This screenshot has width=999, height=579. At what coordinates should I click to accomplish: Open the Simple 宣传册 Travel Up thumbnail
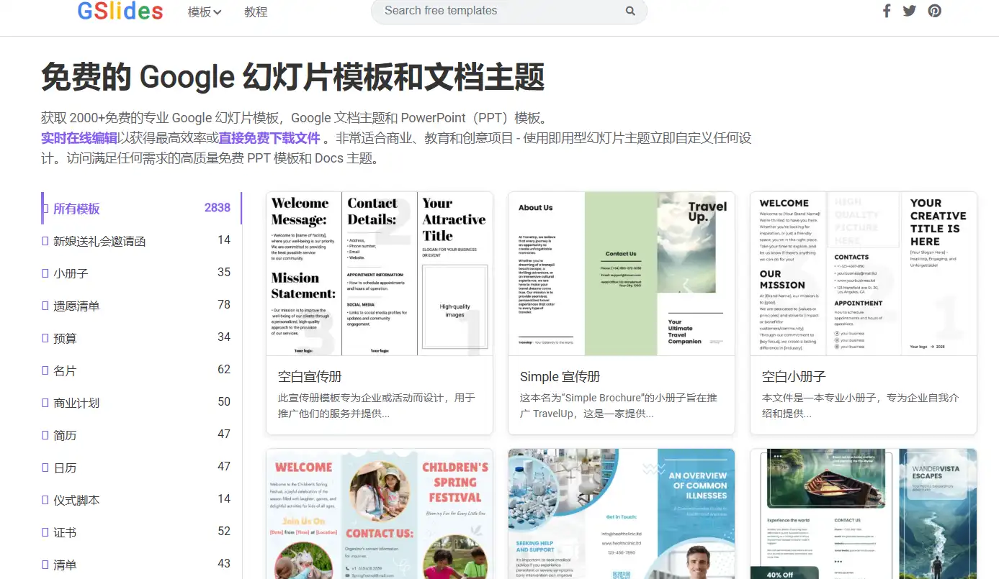[621, 274]
